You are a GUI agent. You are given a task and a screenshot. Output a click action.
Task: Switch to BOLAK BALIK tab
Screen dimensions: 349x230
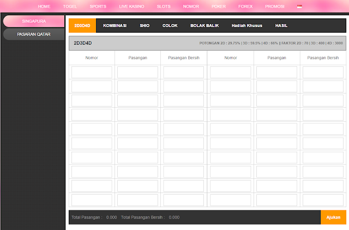(204, 26)
